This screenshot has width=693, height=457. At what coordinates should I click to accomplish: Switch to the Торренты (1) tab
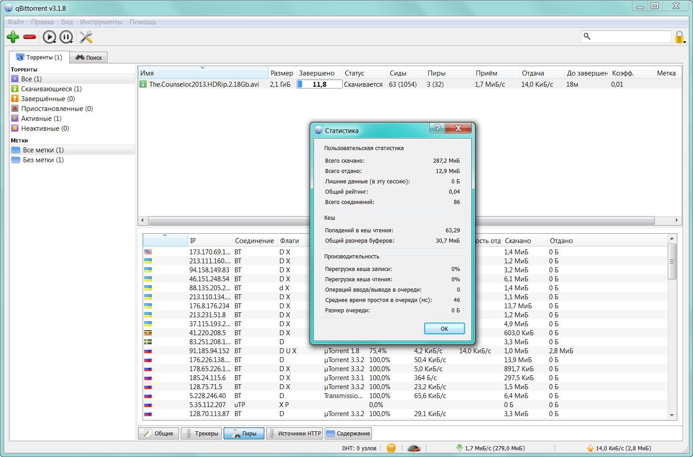click(39, 57)
